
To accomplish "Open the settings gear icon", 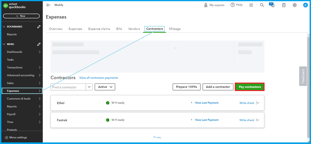I will tap(294, 5).
